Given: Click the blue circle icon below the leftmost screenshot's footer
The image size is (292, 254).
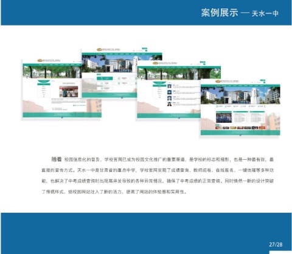Looking at the screenshot, I should [62, 117].
